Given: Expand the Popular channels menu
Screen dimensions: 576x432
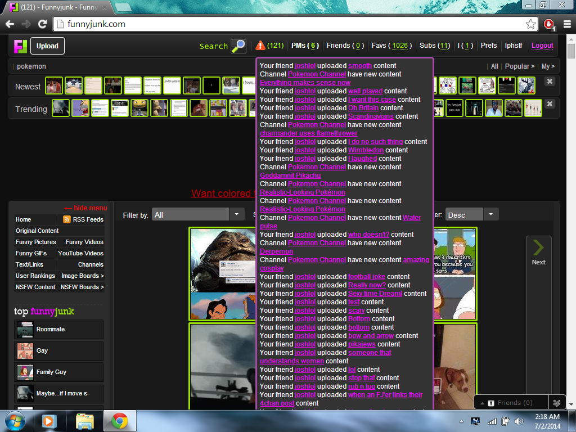Looking at the screenshot, I should 519,66.
